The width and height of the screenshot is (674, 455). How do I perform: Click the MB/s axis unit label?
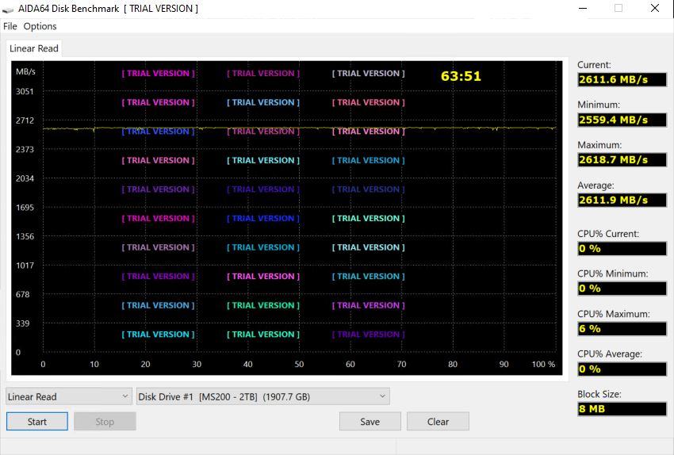(25, 72)
